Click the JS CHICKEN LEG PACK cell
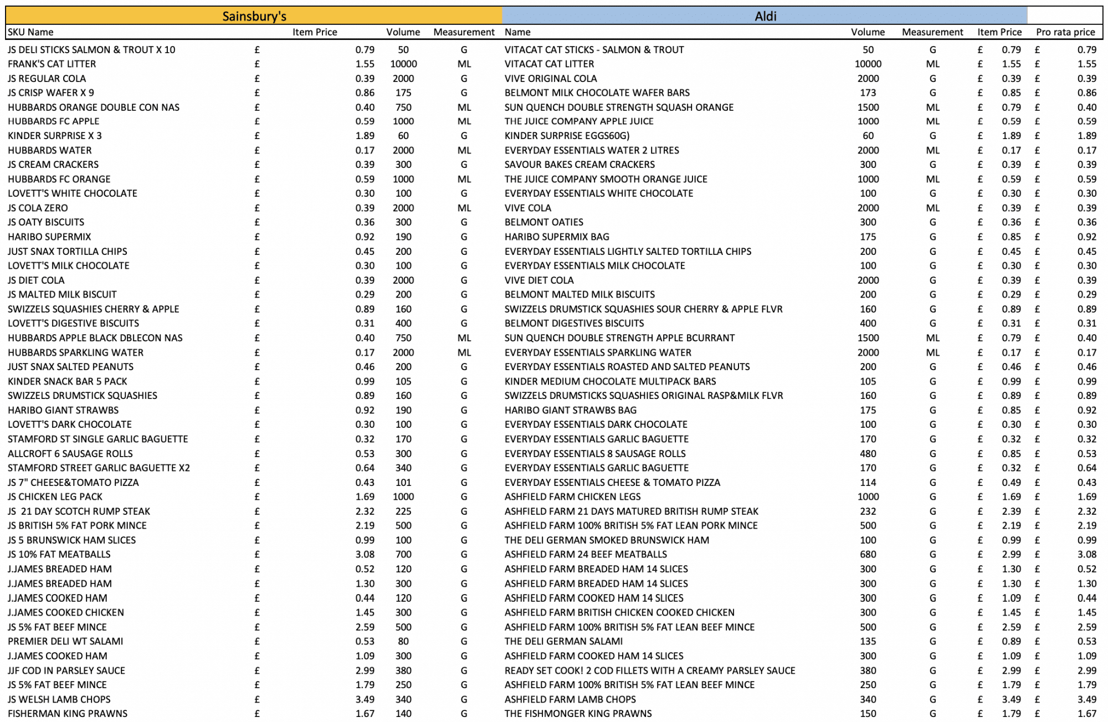This screenshot has width=1108, height=722. click(x=55, y=497)
